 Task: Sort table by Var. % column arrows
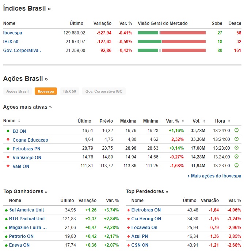click(x=183, y=121)
